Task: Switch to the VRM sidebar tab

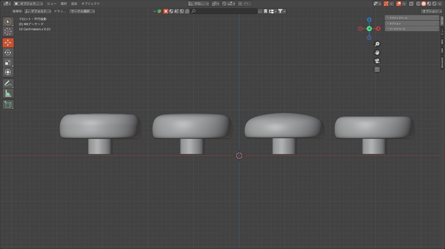Action: pyautogui.click(x=442, y=51)
